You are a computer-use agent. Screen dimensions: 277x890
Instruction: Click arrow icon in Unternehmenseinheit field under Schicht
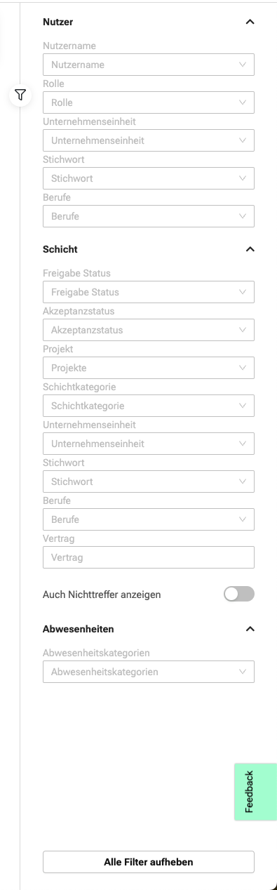243,444
